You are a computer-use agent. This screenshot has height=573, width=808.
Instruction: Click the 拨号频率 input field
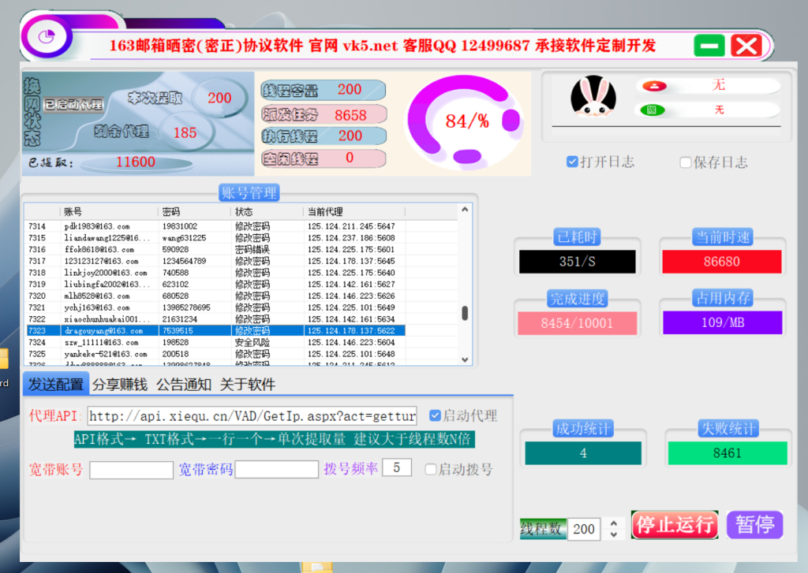pos(397,467)
